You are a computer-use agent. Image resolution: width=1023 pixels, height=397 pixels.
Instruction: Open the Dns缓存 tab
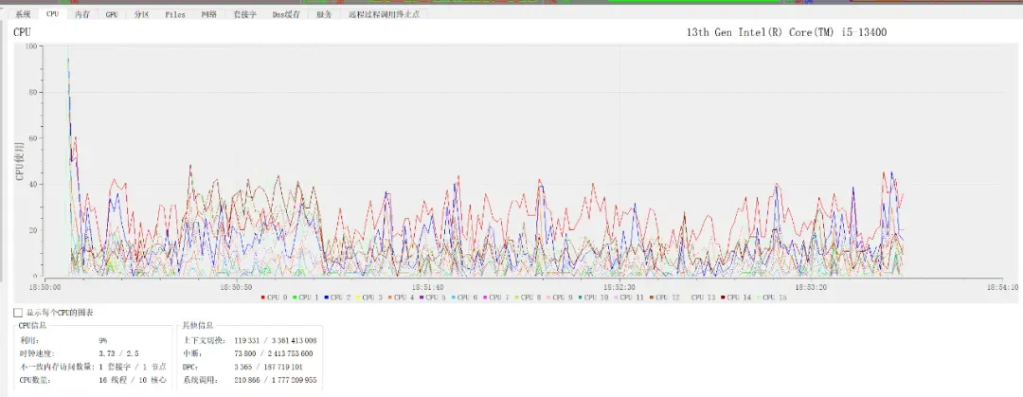point(286,14)
